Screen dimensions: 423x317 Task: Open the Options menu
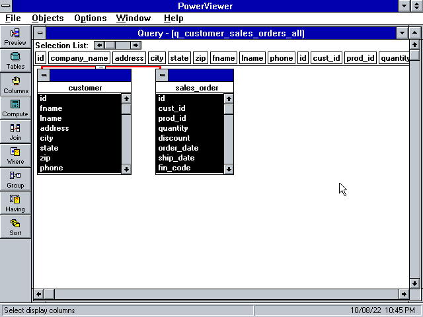91,18
